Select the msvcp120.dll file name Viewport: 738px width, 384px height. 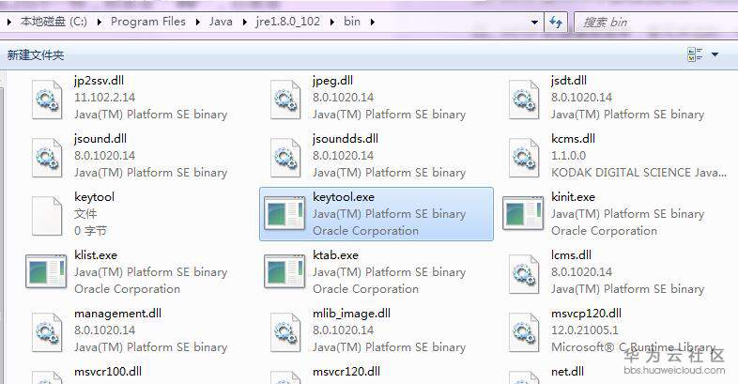[587, 314]
